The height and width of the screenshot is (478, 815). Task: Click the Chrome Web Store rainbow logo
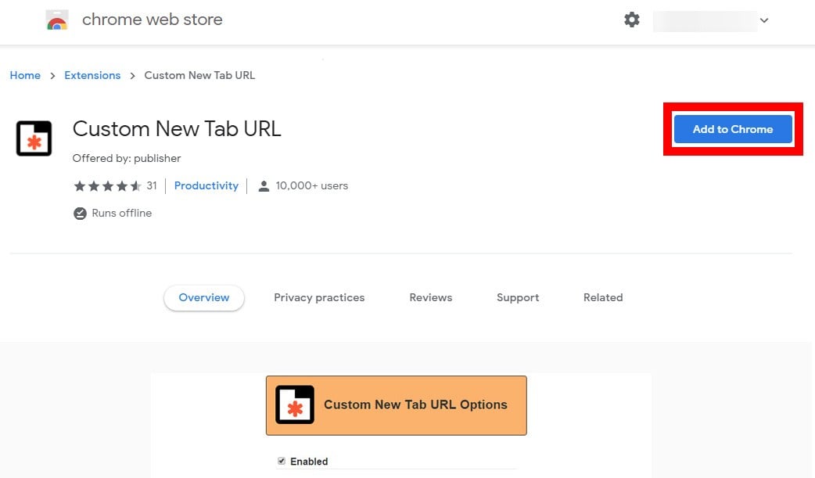click(57, 20)
